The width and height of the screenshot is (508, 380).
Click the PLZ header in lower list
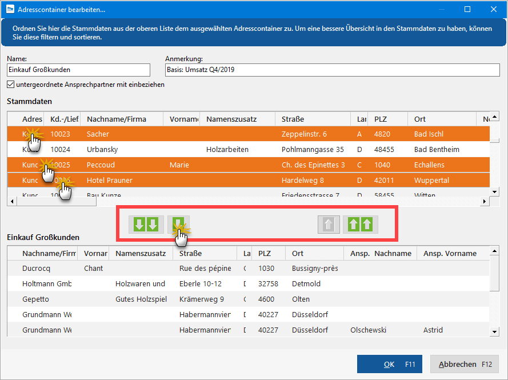[269, 253]
